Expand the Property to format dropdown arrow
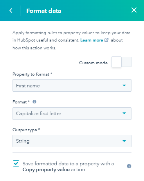The height and width of the screenshot is (181, 144). 124,85
